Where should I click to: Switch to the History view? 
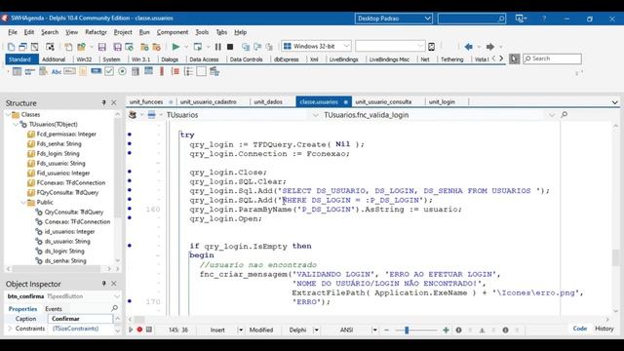tap(604, 329)
